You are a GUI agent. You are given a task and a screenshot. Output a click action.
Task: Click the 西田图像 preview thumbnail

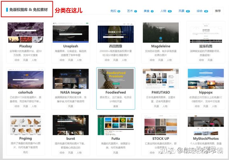pos(116,33)
